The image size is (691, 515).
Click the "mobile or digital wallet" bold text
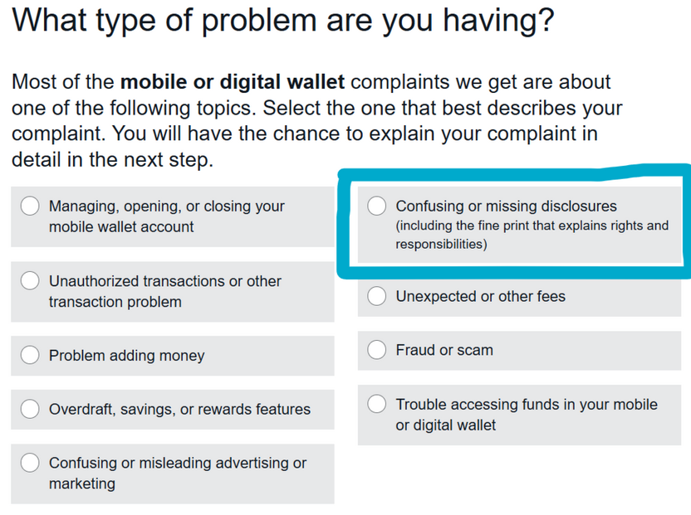tap(230, 81)
